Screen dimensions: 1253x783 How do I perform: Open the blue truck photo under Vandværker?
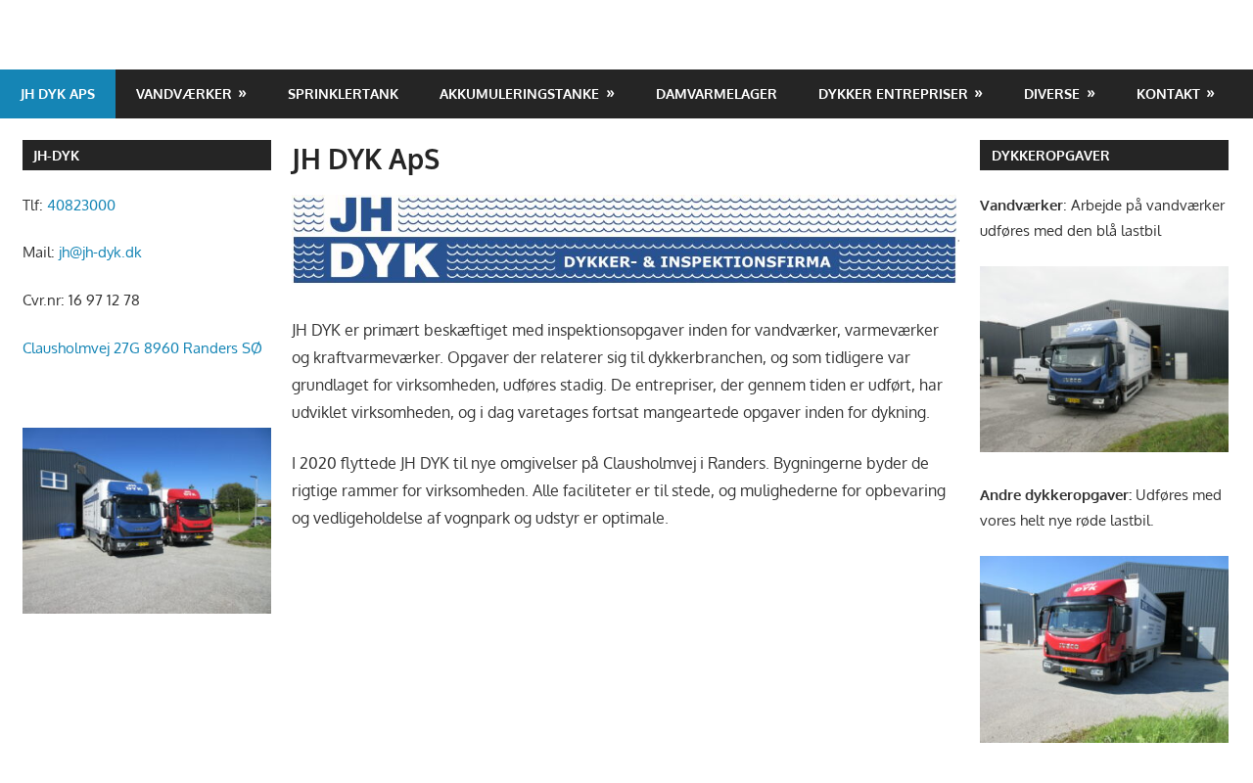(x=1104, y=359)
